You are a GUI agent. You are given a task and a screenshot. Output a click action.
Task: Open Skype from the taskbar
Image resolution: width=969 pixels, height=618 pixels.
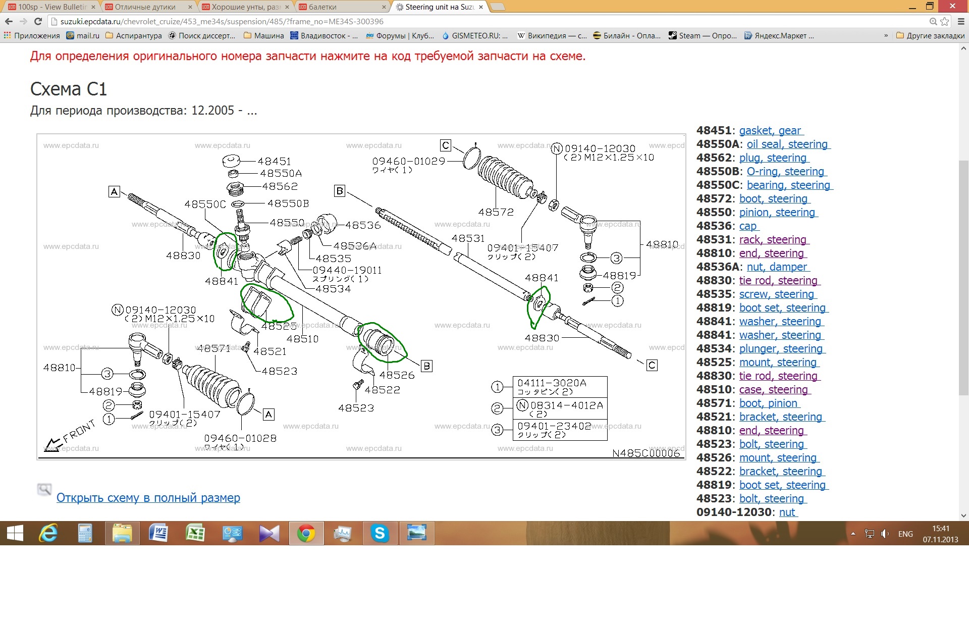[380, 533]
